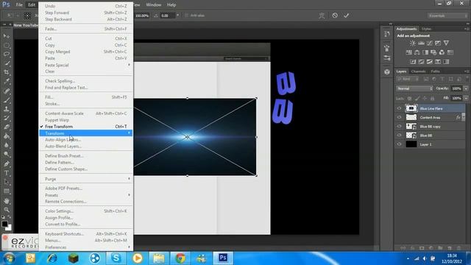The image size is (471, 265).
Task: Switch to the Styles tab
Action: coord(426,29)
